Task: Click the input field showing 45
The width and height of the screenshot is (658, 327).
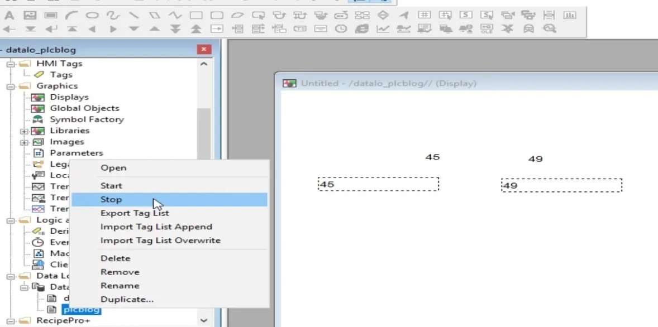Action: [x=378, y=184]
